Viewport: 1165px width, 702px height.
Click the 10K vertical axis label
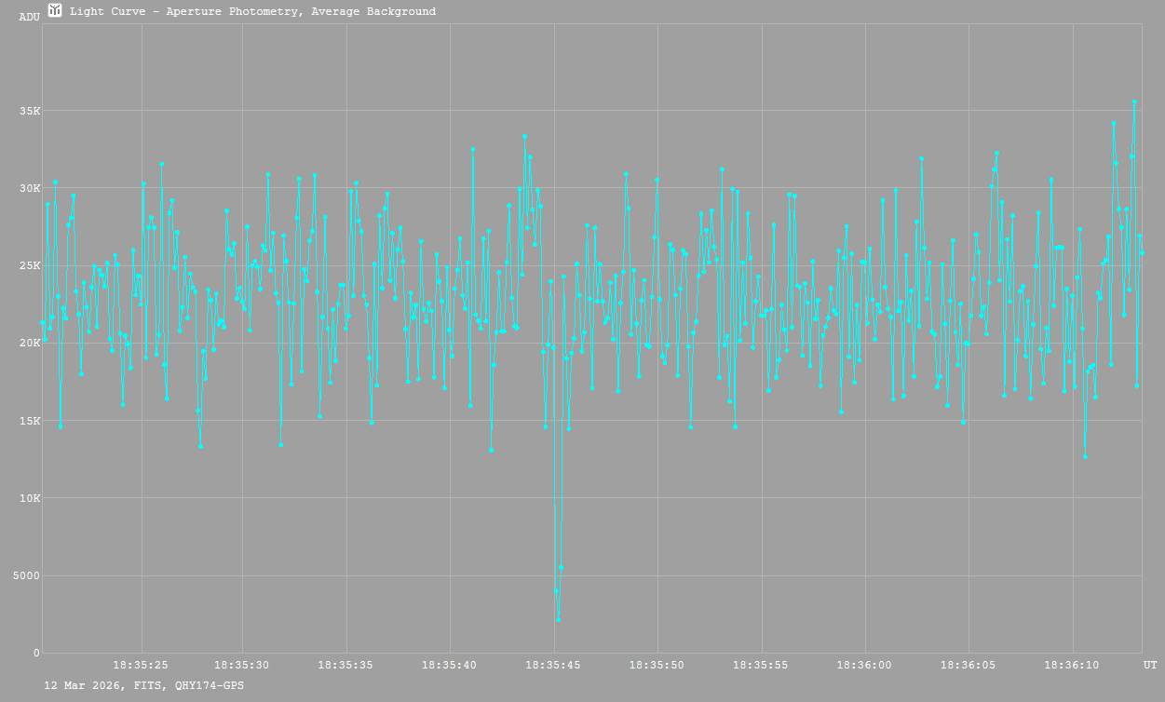pyautogui.click(x=30, y=498)
